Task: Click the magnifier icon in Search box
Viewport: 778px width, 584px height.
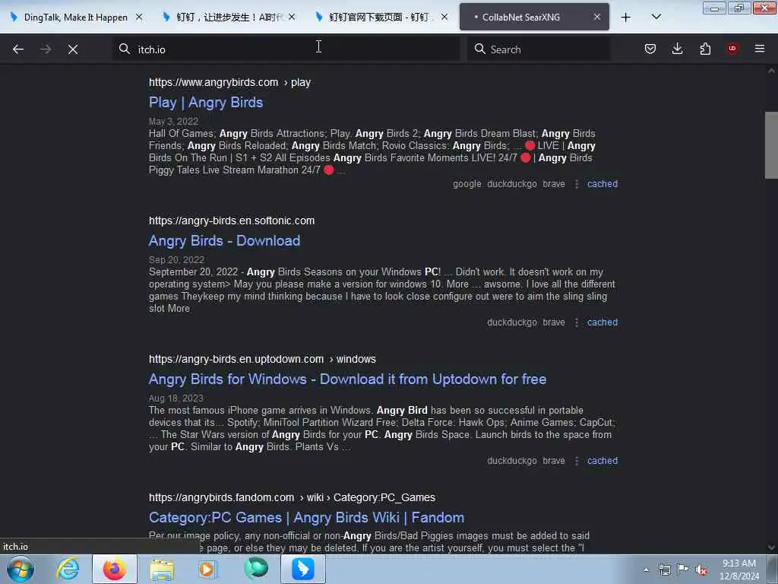Action: click(480, 49)
